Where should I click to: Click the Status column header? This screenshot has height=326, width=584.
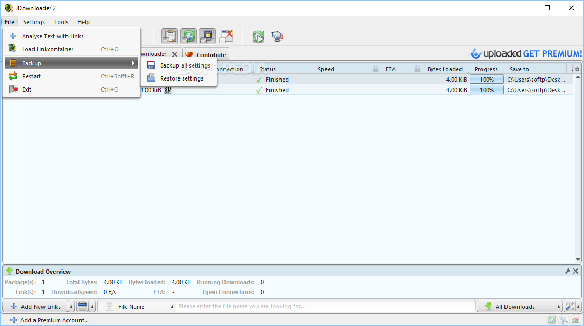pos(284,69)
